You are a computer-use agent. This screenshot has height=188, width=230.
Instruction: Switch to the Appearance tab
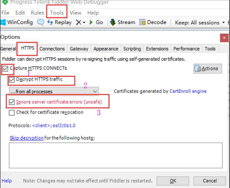(106, 49)
